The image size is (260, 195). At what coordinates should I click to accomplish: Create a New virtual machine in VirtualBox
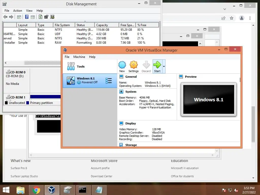click(x=122, y=67)
